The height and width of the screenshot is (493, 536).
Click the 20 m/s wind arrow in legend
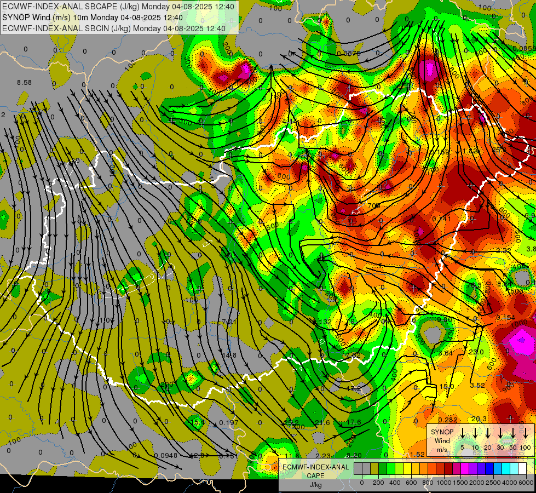click(x=488, y=433)
